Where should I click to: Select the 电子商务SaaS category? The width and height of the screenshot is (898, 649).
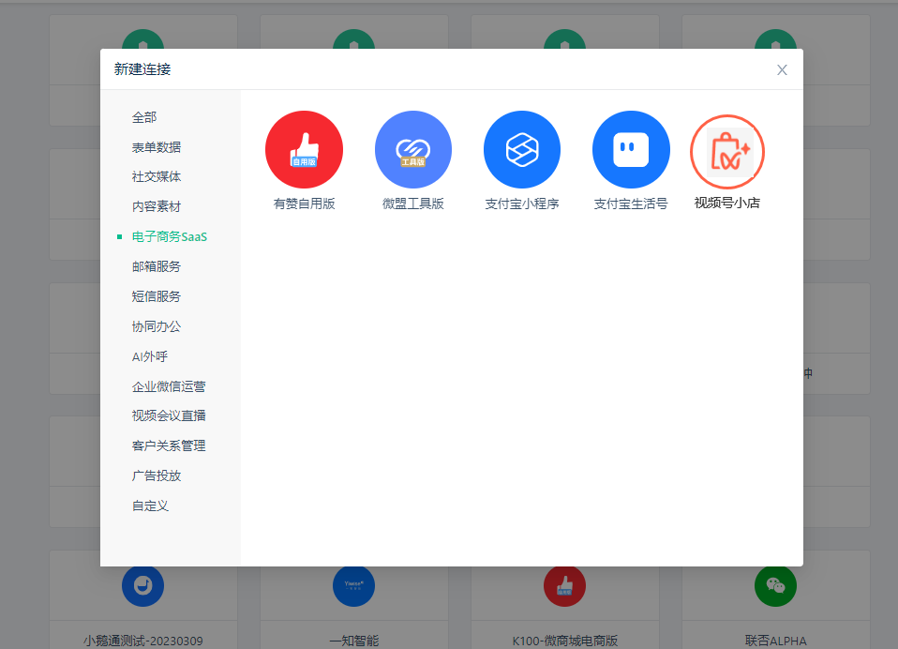pos(170,236)
